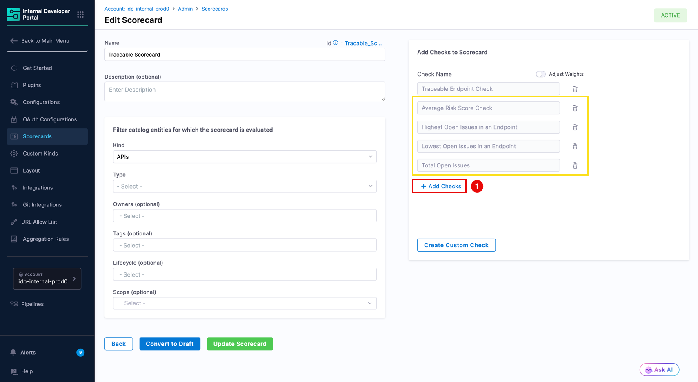The width and height of the screenshot is (698, 382).
Task: Open Layout in the sidebar
Action: [47, 171]
